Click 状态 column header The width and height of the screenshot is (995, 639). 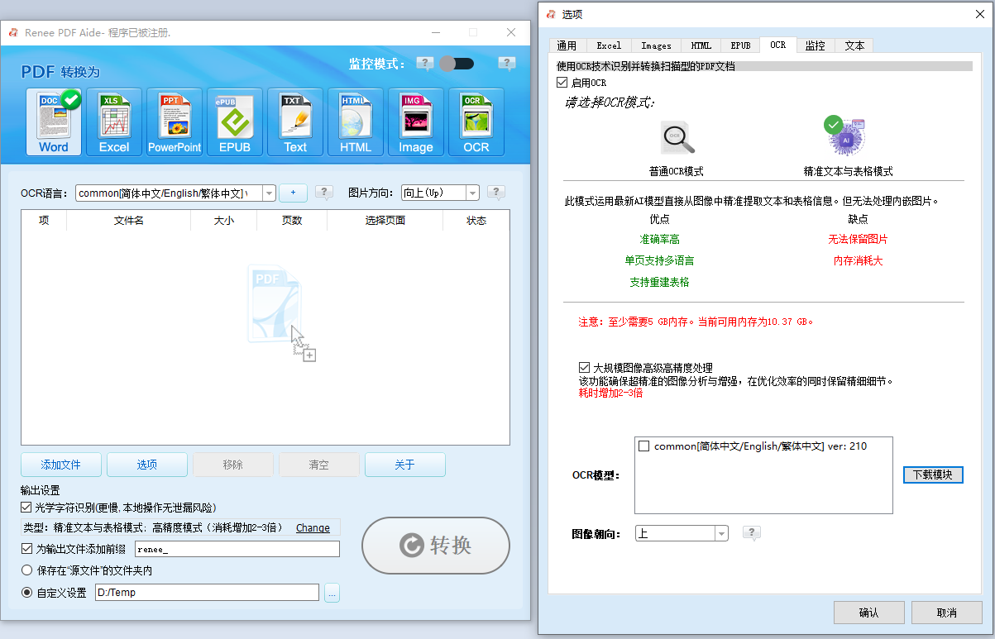476,221
